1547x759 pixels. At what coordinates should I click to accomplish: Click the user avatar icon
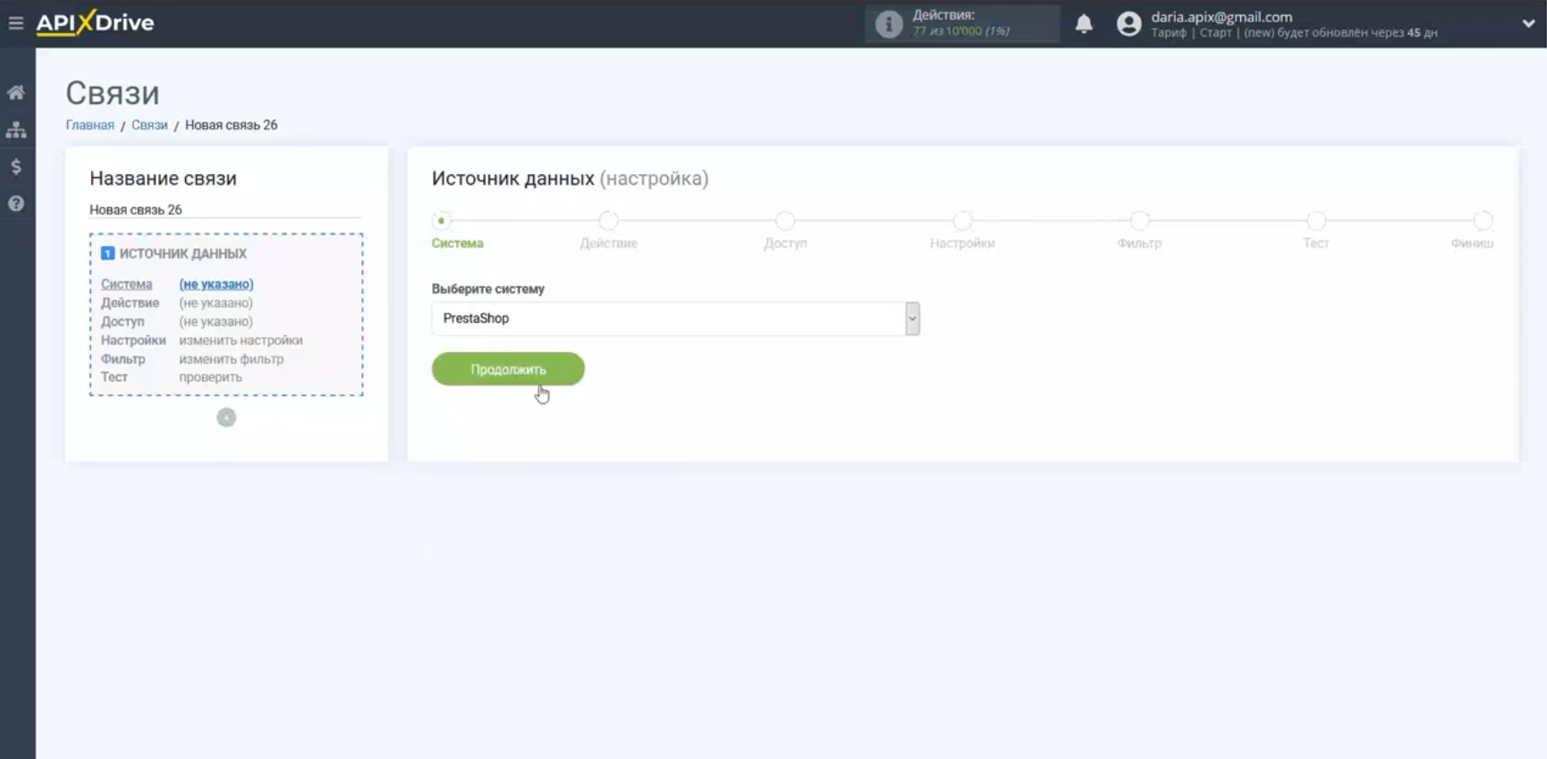point(1129,24)
